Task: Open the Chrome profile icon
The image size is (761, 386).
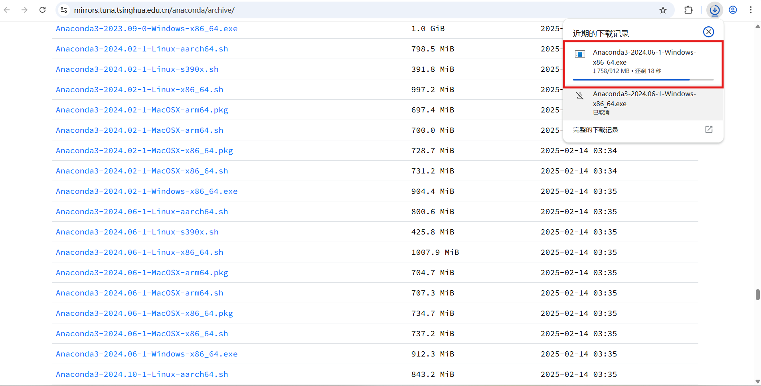Action: (x=733, y=10)
